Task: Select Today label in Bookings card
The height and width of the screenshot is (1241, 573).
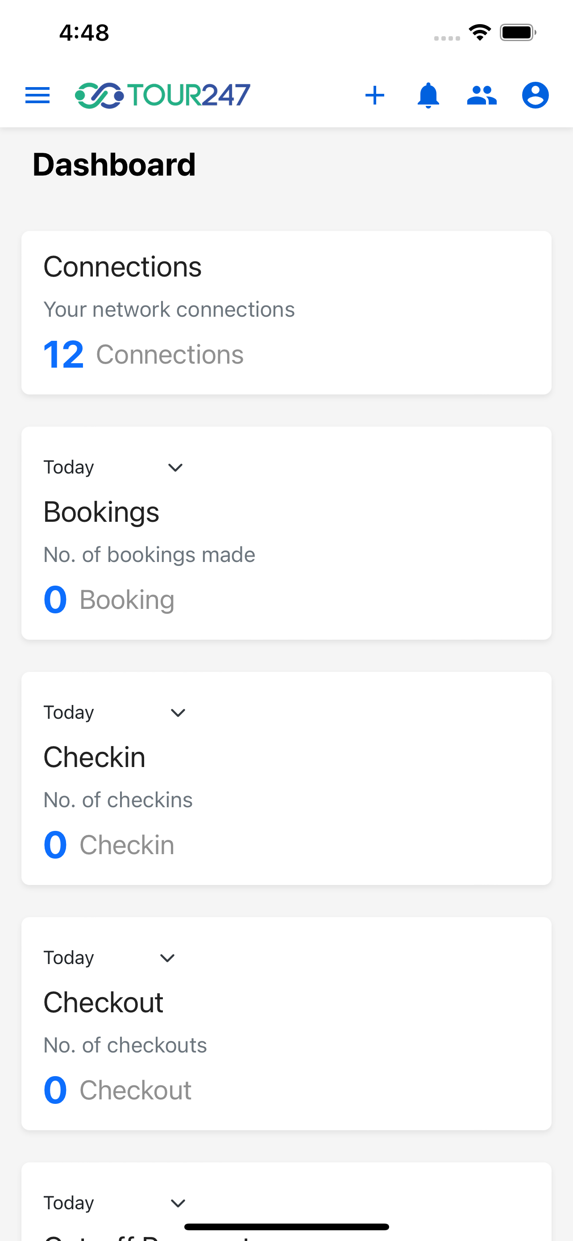Action: (x=69, y=467)
